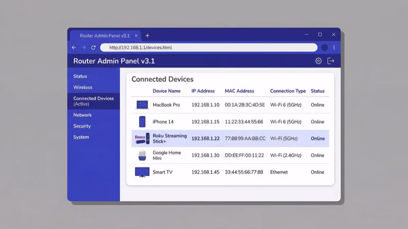Click the Ethernet connection type
The width and height of the screenshot is (408, 229).
tap(279, 172)
